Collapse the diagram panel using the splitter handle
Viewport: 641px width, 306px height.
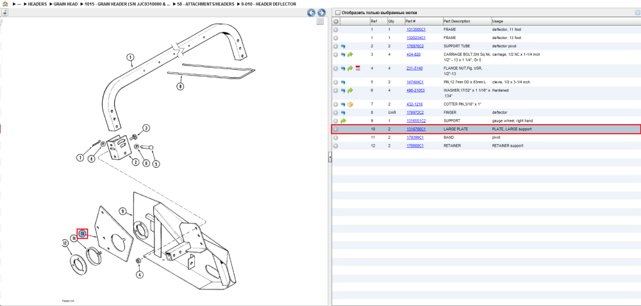pos(329,157)
